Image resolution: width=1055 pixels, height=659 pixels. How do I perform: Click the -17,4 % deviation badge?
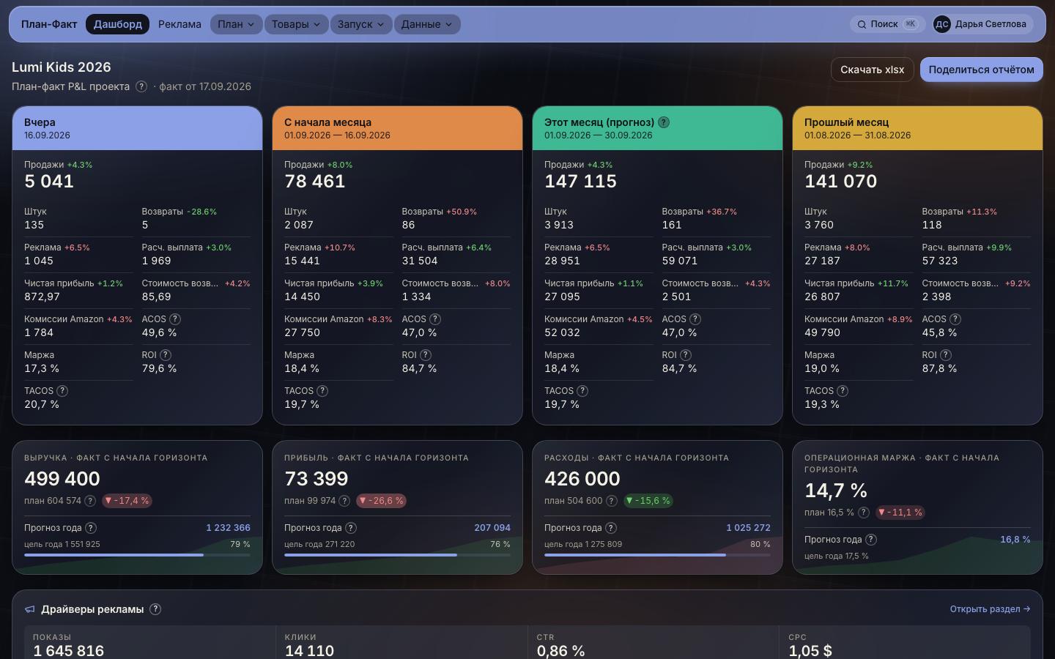[x=127, y=501]
